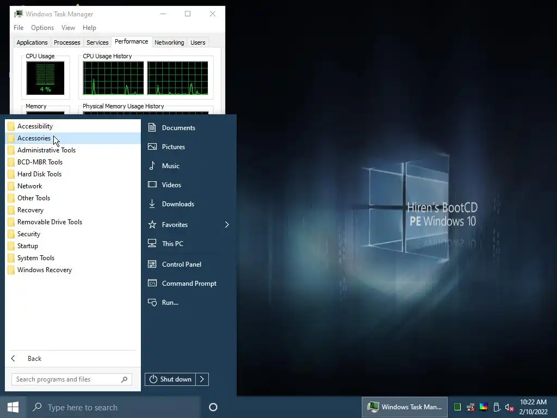Click the Run... icon
The image size is (557, 418).
point(152,302)
